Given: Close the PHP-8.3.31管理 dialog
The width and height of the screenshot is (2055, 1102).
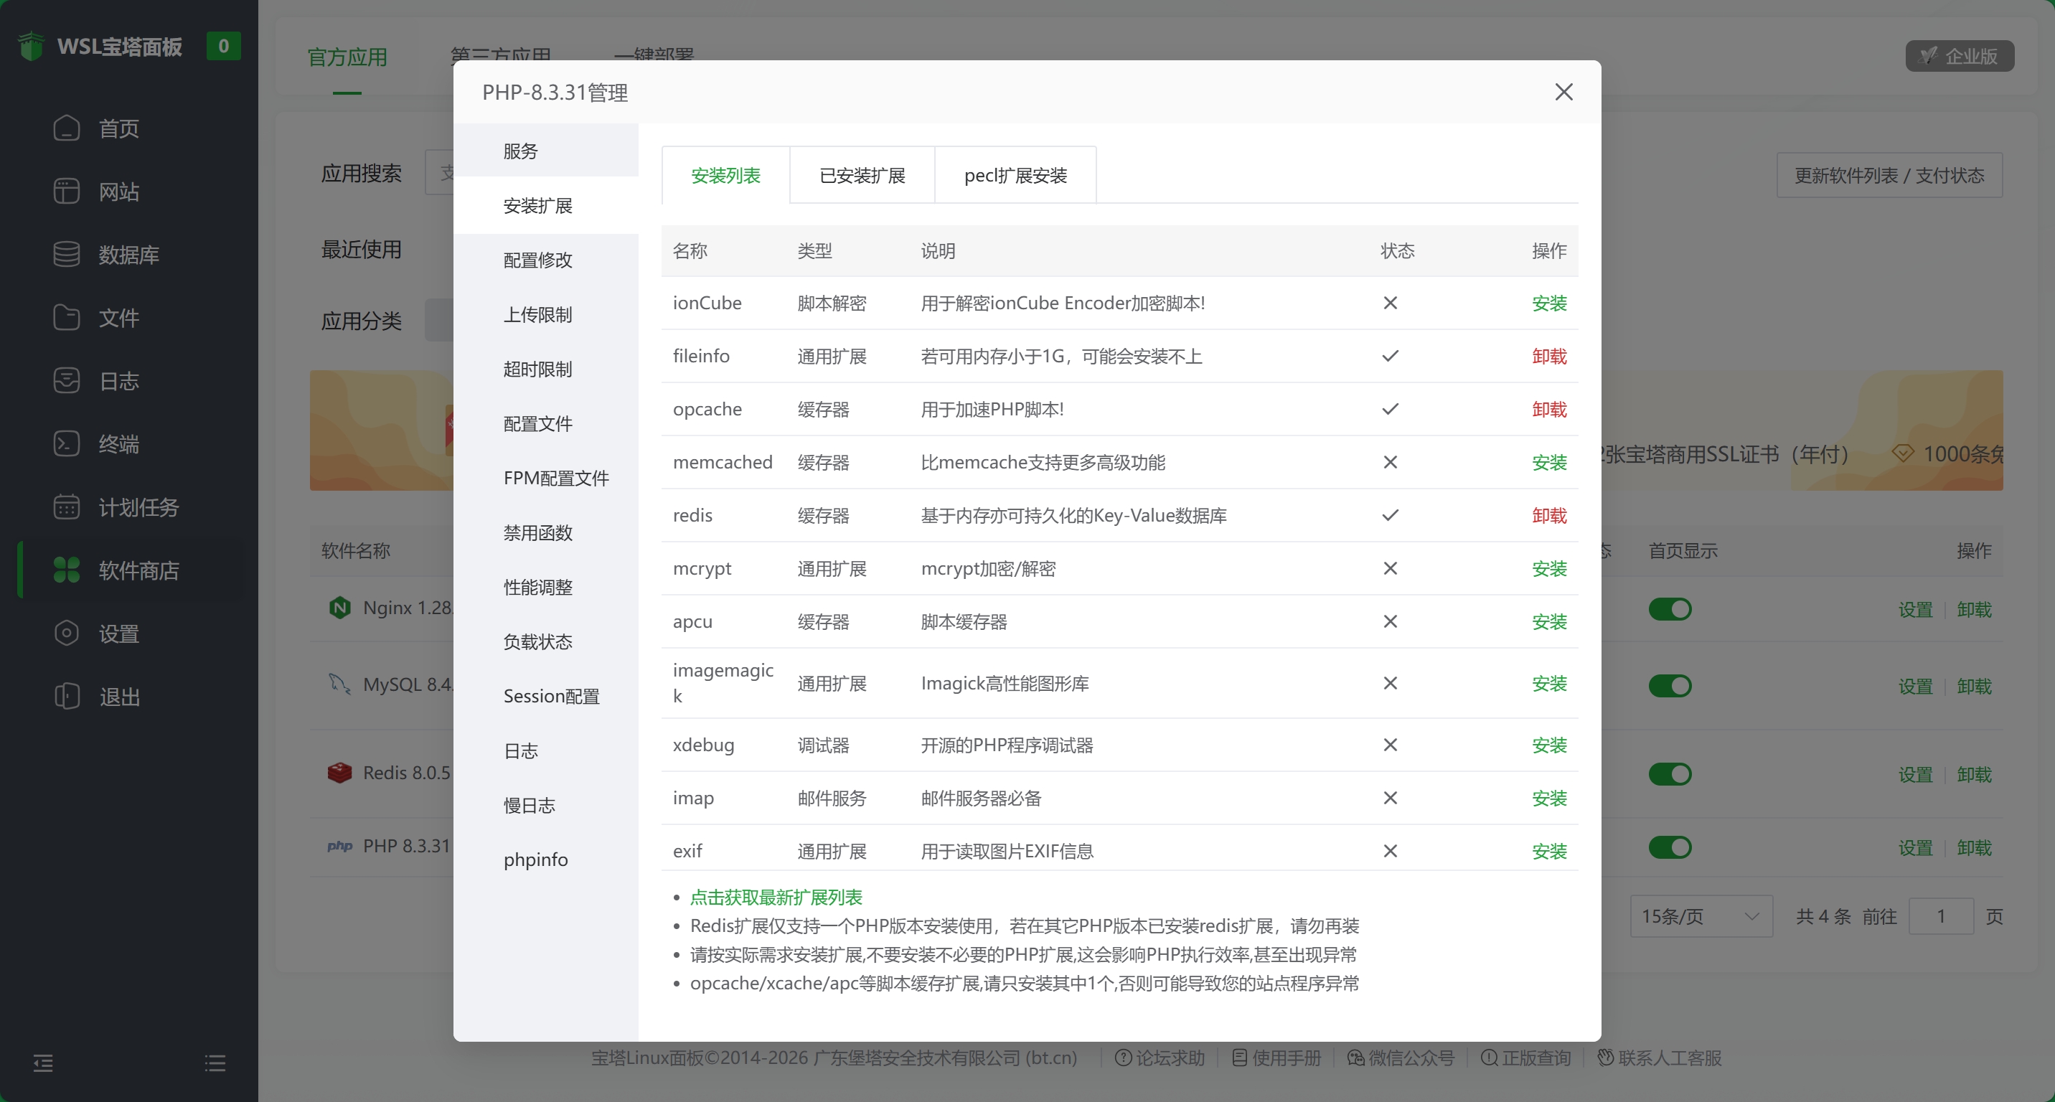Looking at the screenshot, I should [1563, 92].
